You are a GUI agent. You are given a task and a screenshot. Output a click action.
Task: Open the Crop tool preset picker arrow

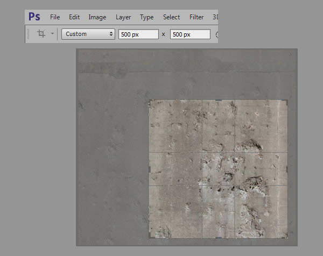(x=52, y=34)
